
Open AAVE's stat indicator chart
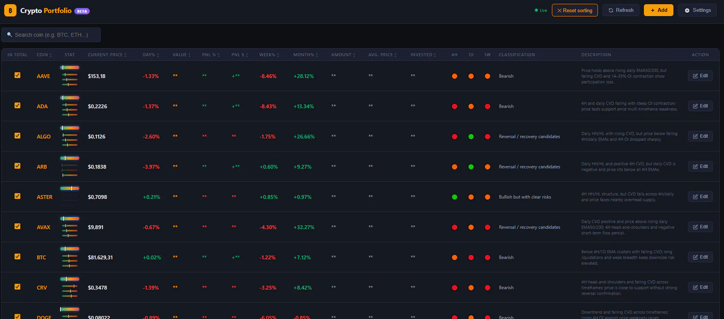click(70, 76)
